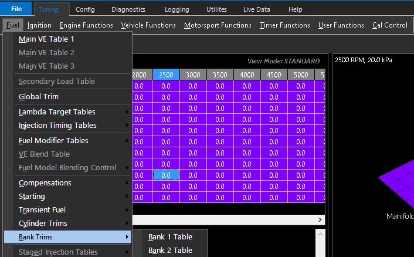Expand the Cylinder Trims submenu
The height and width of the screenshot is (257, 414).
coord(43,224)
